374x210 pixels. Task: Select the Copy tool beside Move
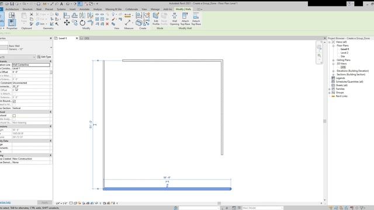75,23
